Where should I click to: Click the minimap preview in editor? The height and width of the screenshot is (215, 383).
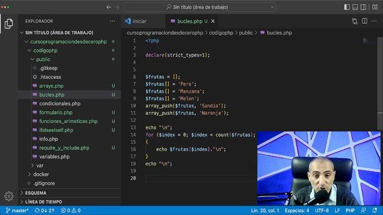[368, 41]
